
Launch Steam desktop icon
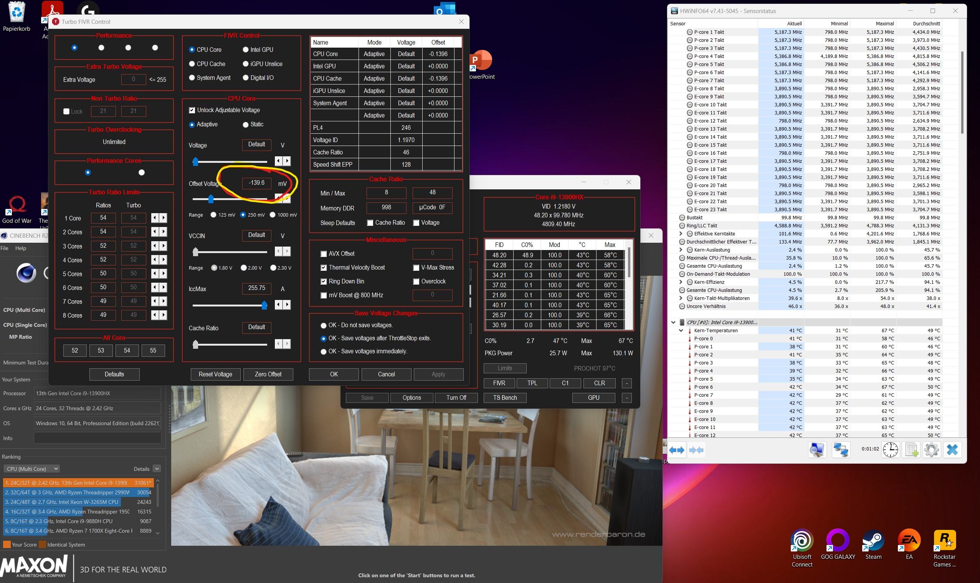point(873,545)
